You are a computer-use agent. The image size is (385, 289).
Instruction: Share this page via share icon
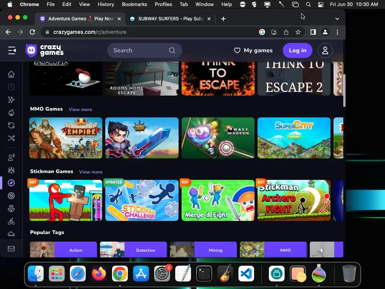coord(286,32)
